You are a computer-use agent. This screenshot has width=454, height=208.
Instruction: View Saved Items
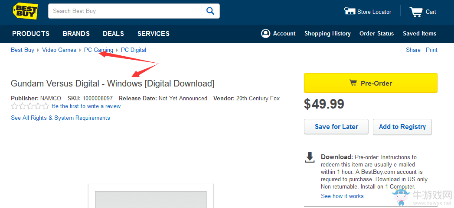point(420,33)
